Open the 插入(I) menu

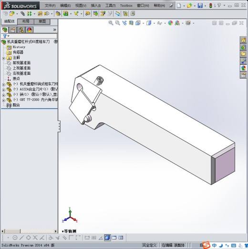(x=96, y=6)
